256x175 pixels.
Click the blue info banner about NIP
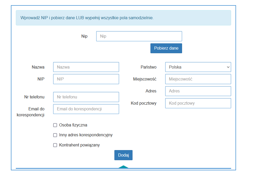coord(123,18)
